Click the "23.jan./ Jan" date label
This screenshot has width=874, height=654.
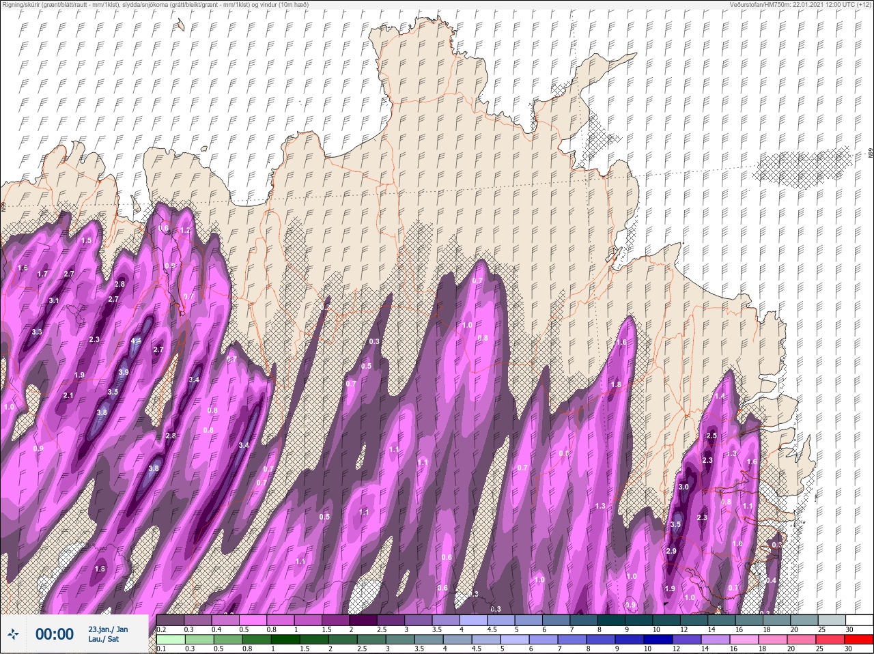click(108, 629)
